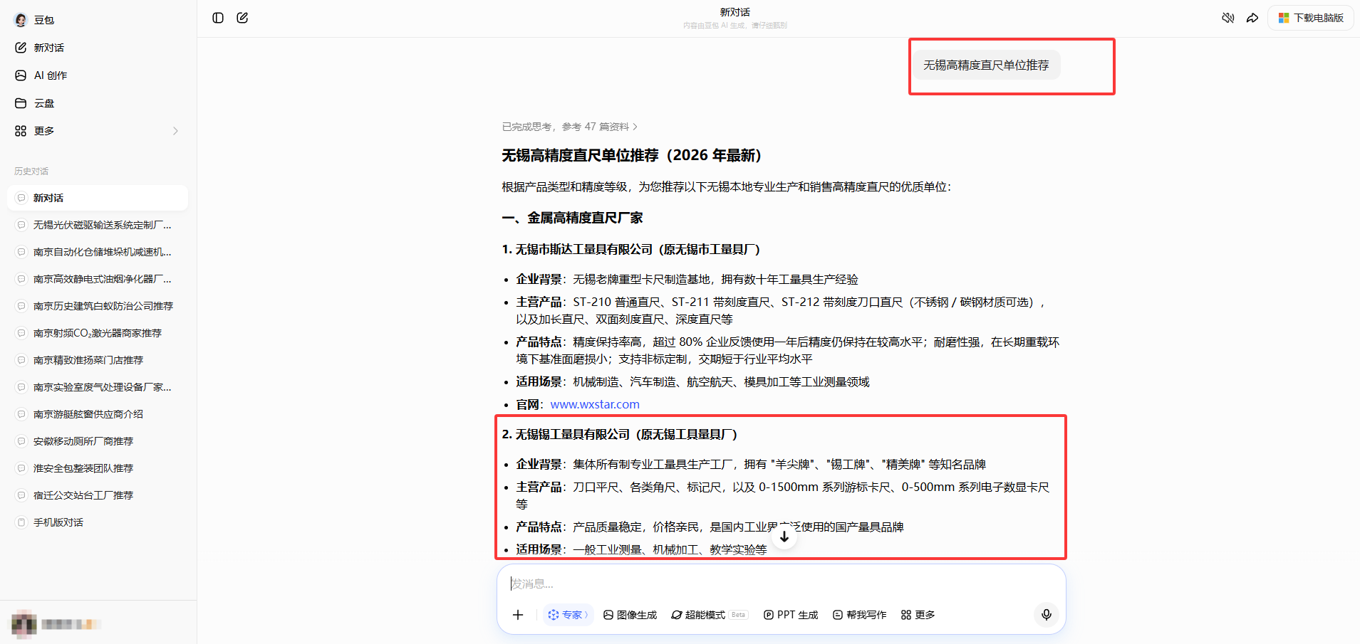
Task: Open 更多 options in the input toolbar
Action: 918,615
